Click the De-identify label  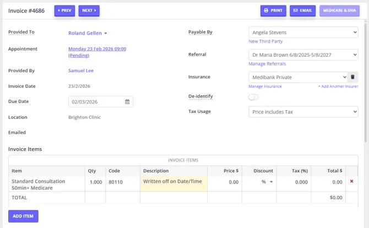click(x=200, y=96)
